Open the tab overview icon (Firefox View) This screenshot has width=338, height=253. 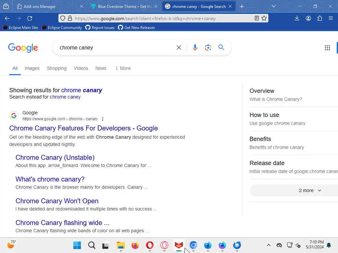pos(6,7)
